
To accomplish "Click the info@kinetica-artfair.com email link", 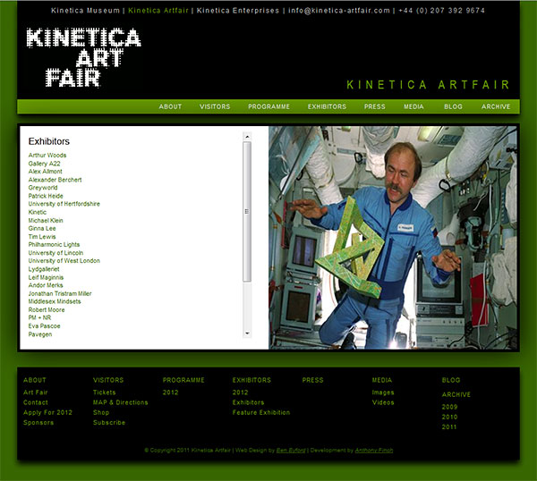I will [339, 11].
